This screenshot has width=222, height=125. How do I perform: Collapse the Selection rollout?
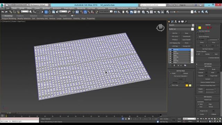pos(208,25)
